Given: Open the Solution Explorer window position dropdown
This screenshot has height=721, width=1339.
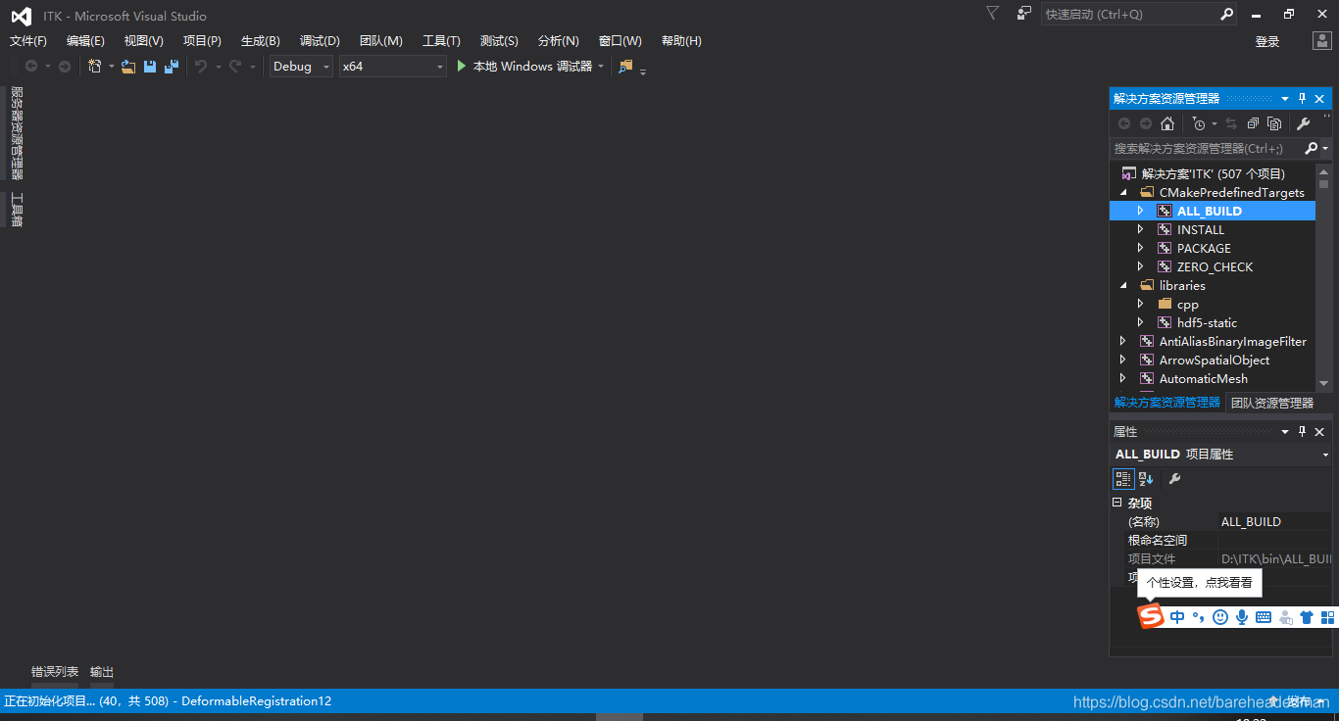Looking at the screenshot, I should tap(1285, 99).
